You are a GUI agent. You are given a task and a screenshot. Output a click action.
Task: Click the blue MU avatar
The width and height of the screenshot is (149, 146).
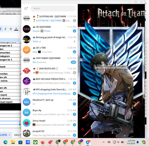point(27,102)
